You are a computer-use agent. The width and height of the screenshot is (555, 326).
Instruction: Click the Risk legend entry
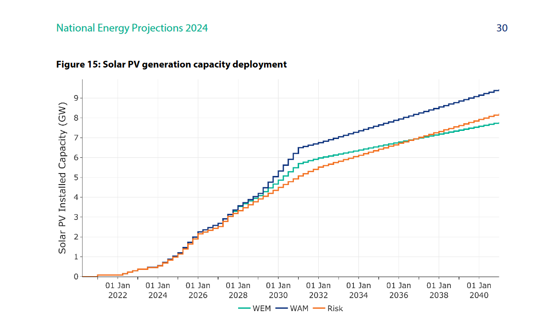coord(328,308)
